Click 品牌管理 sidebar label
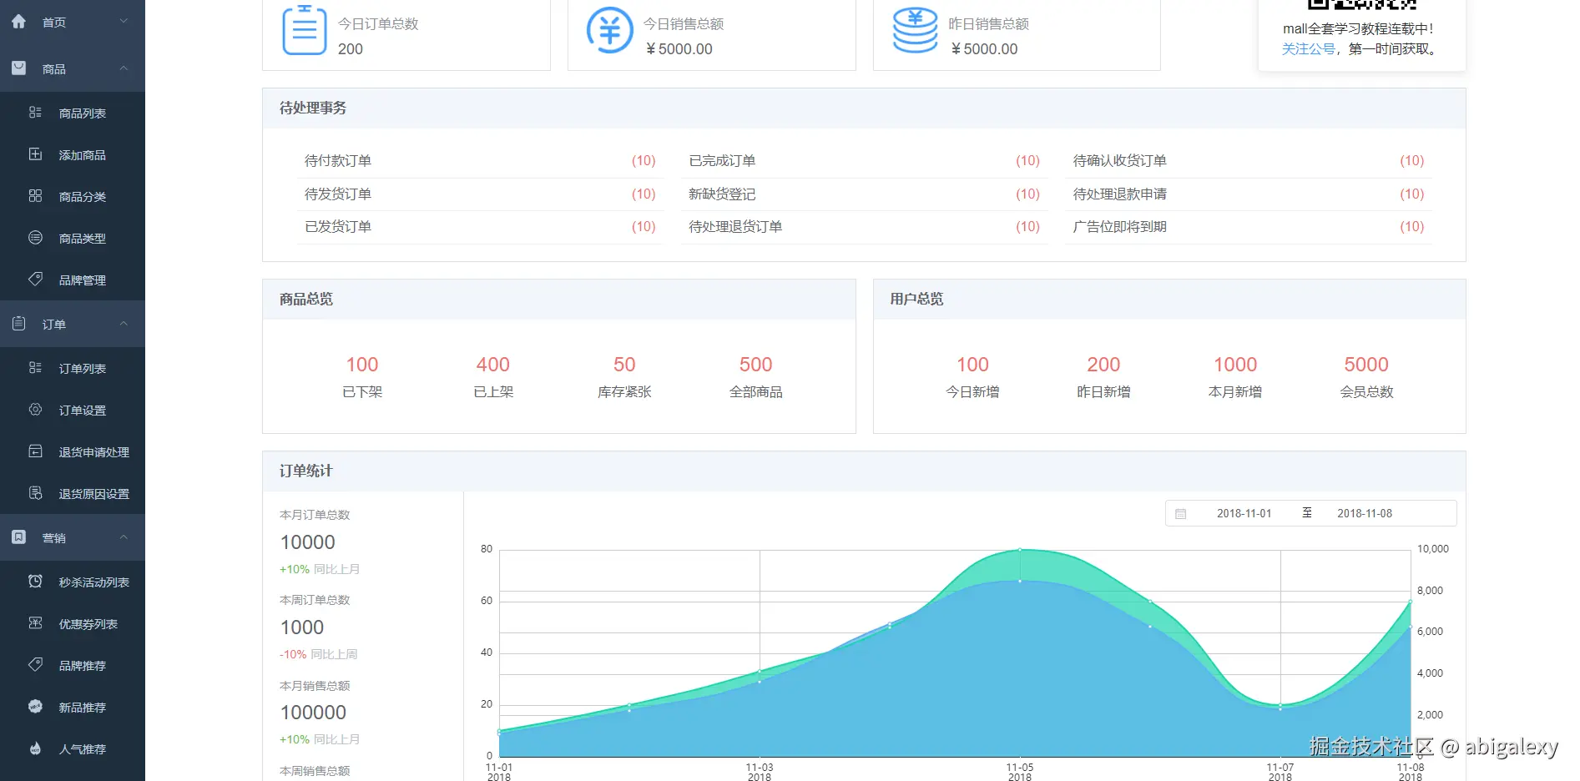The width and height of the screenshot is (1580, 781). point(83,280)
